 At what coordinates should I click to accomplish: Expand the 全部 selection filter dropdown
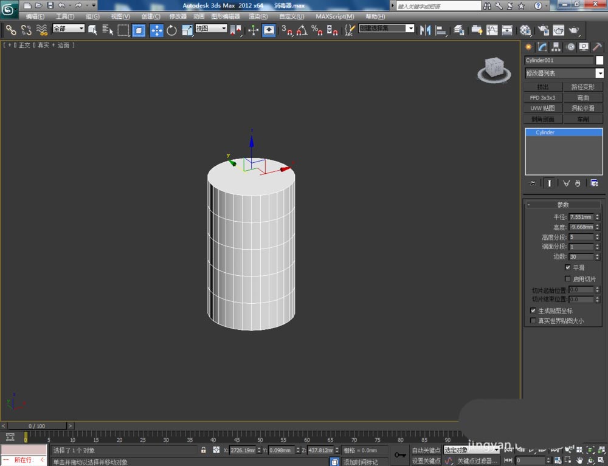pyautogui.click(x=68, y=29)
